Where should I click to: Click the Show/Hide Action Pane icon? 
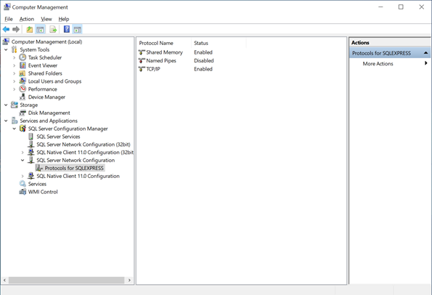(x=78, y=29)
